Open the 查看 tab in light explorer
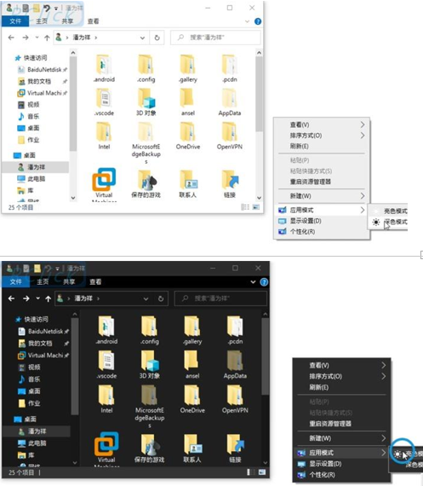 (93, 21)
